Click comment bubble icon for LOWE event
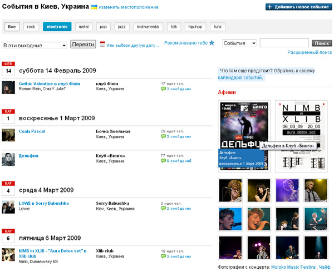 tap(163, 209)
